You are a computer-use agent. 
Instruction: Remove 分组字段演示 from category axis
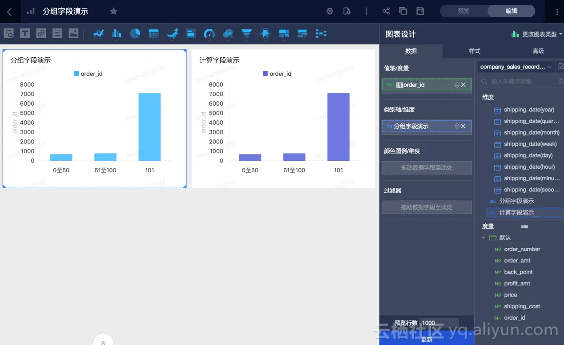[x=463, y=127]
